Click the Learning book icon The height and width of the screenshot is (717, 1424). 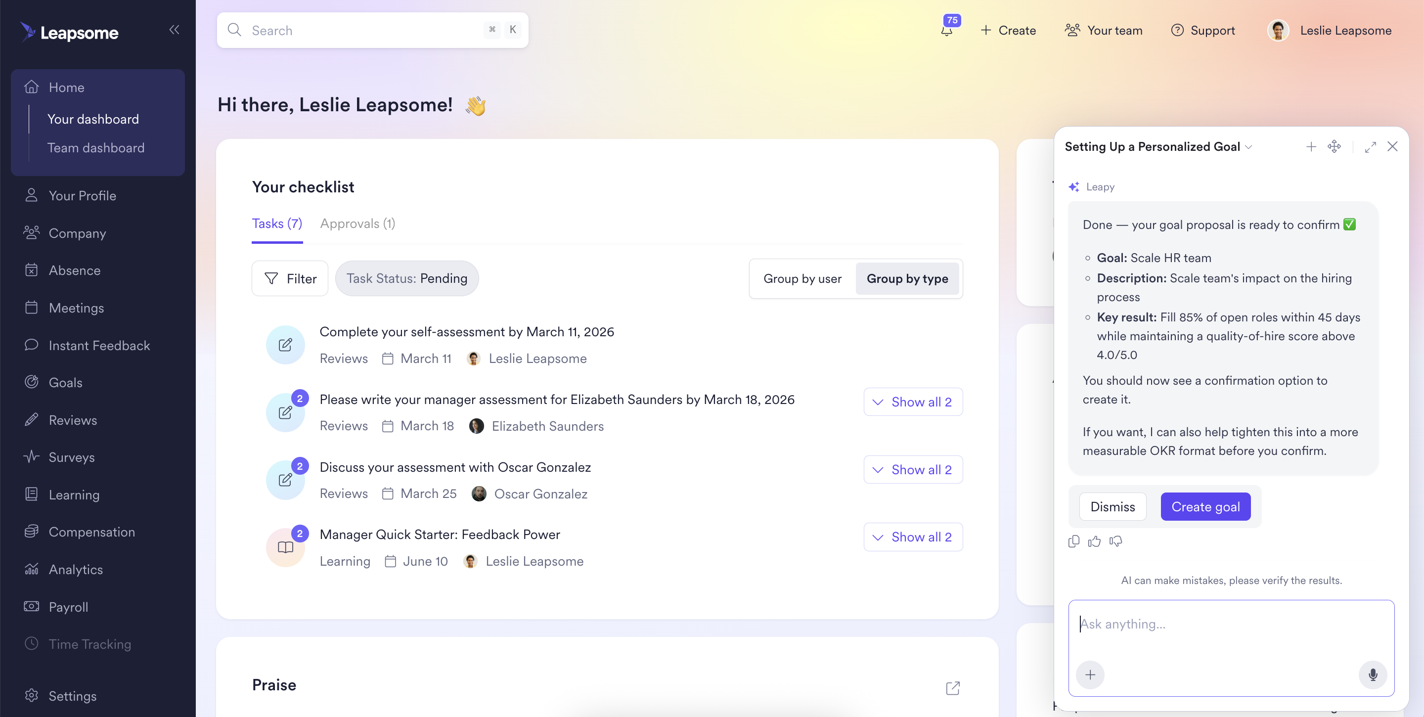(32, 494)
